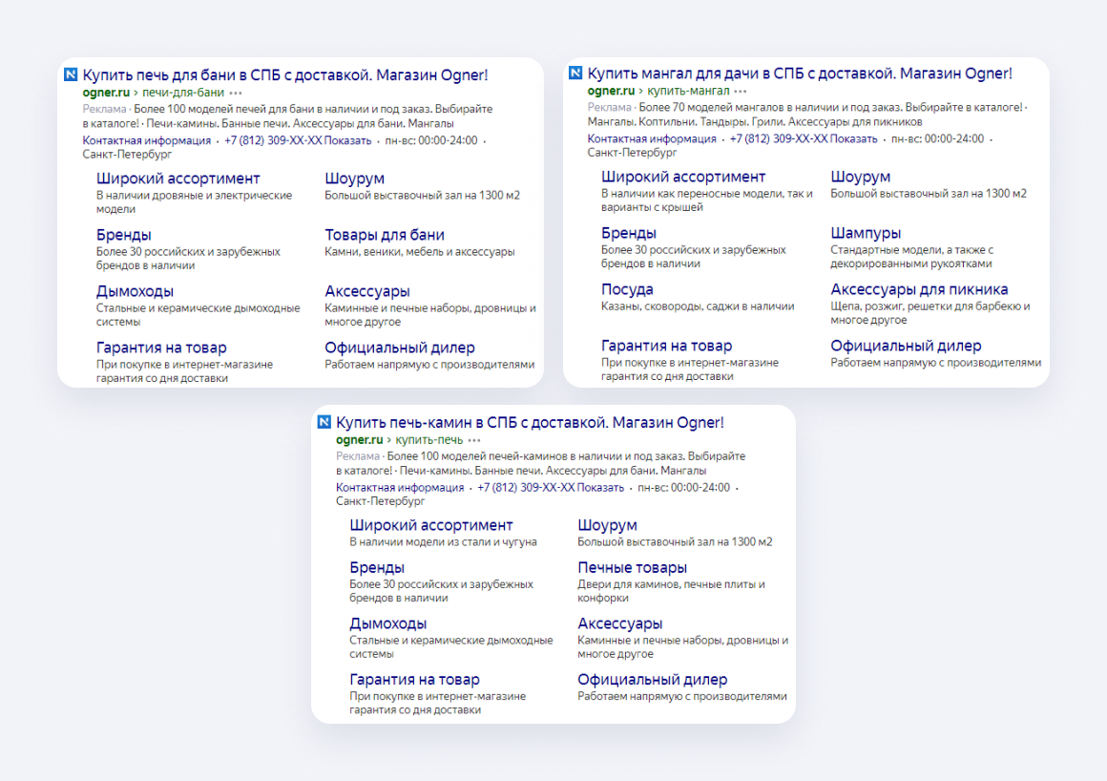Open Контактная информация in the mangal ad
This screenshot has height=781, width=1107.
click(652, 139)
